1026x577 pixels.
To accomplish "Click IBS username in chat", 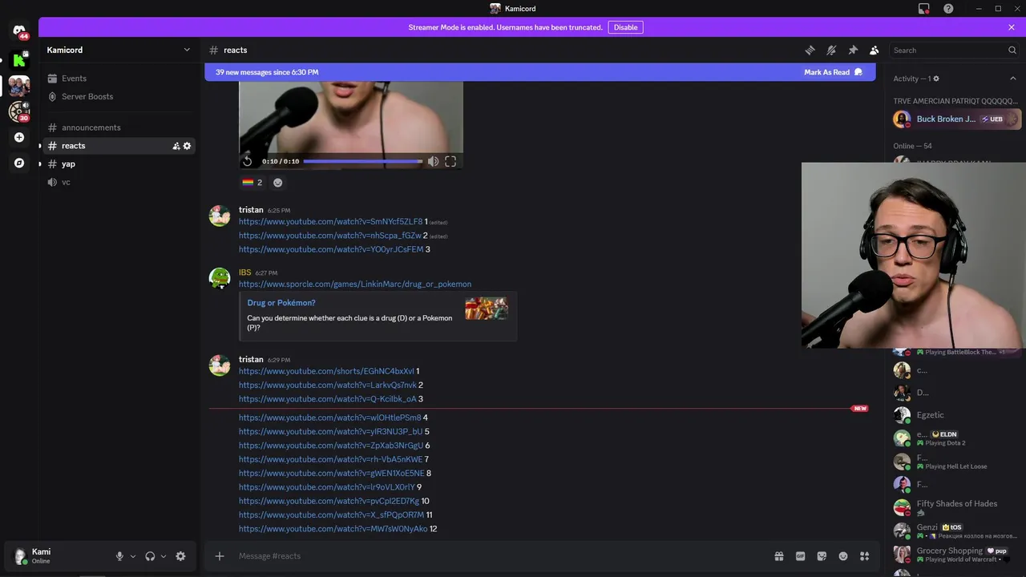I will (x=244, y=272).
